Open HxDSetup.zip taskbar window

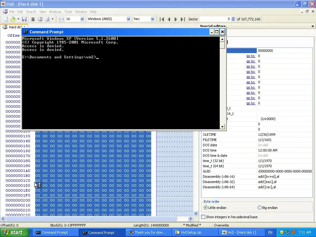click(x=195, y=232)
